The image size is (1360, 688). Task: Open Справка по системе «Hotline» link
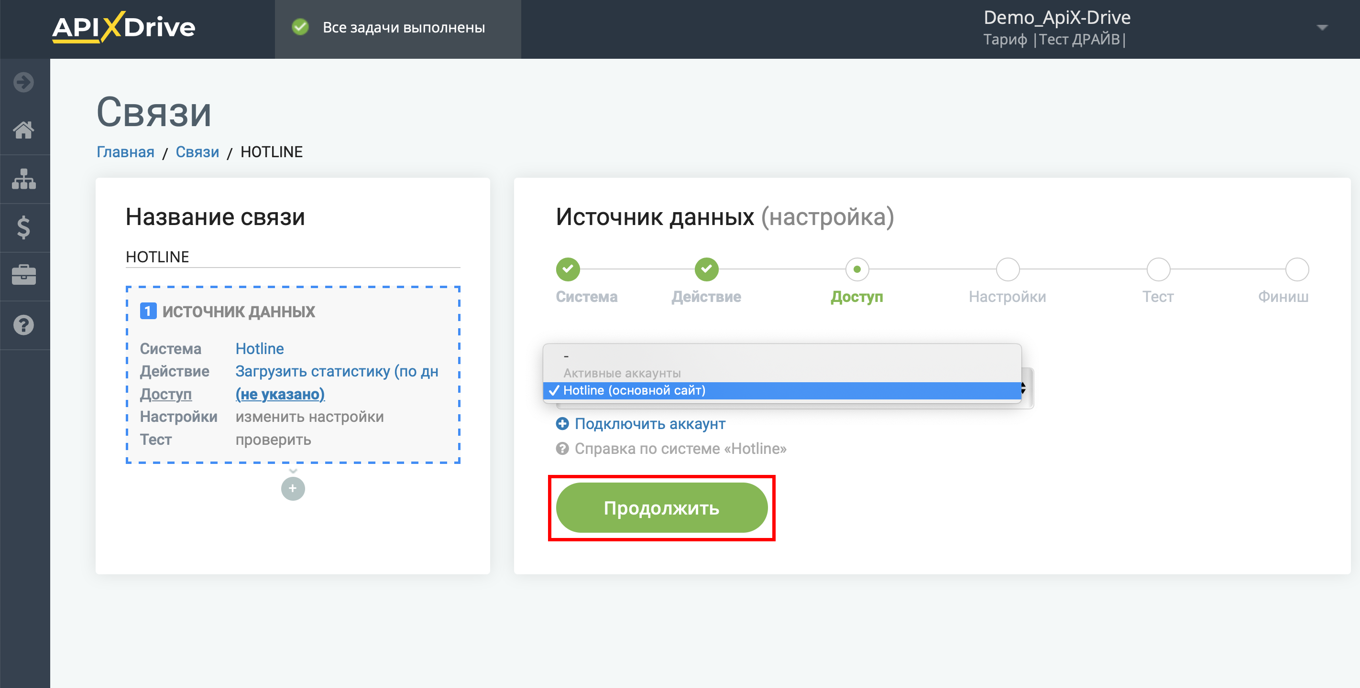pyautogui.click(x=680, y=449)
